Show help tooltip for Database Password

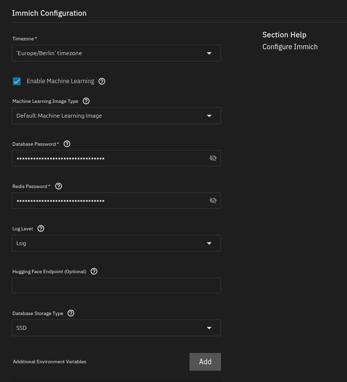(x=67, y=144)
